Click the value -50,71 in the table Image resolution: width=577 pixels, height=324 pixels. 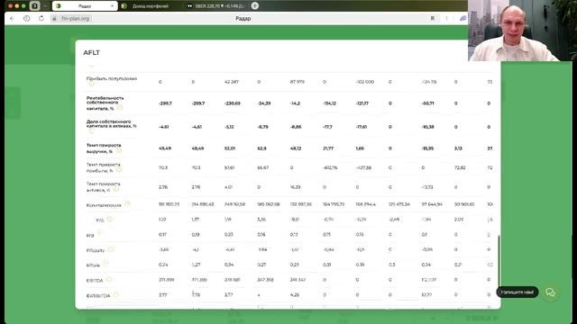coord(427,103)
